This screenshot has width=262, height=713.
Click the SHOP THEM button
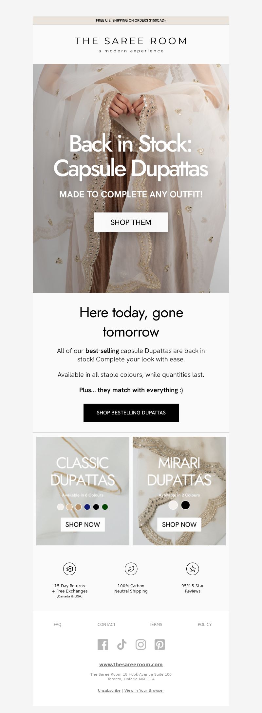click(131, 222)
